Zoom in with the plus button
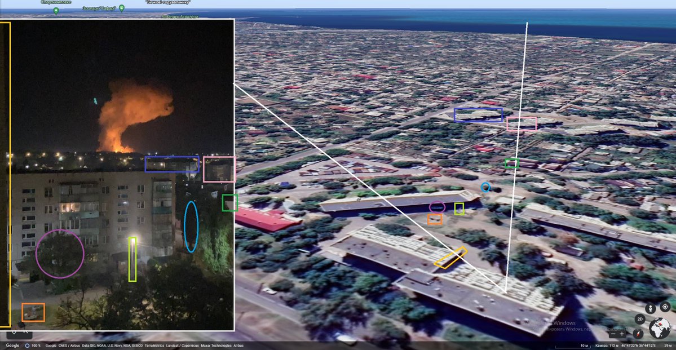This screenshot has width=676, height=350. 622,334
